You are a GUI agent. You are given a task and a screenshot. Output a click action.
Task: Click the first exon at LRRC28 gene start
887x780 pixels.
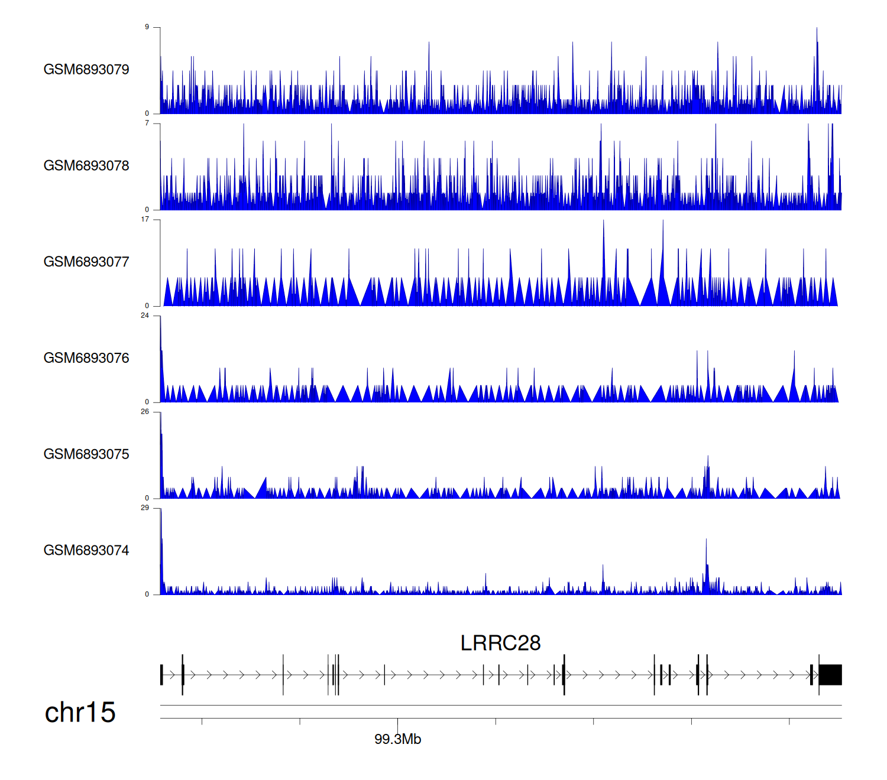point(161,675)
